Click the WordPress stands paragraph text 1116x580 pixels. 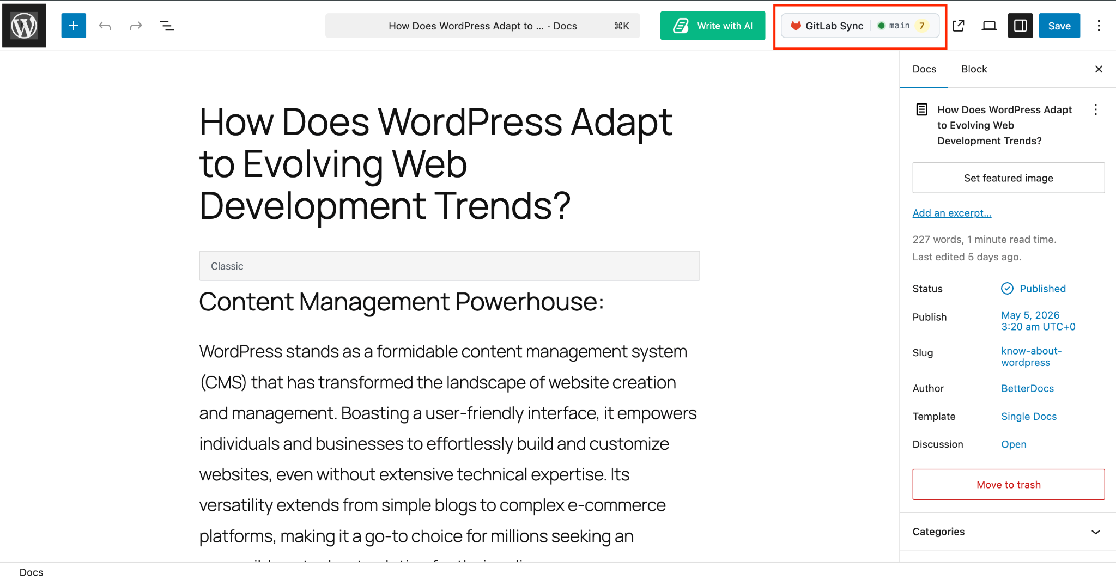449,444
